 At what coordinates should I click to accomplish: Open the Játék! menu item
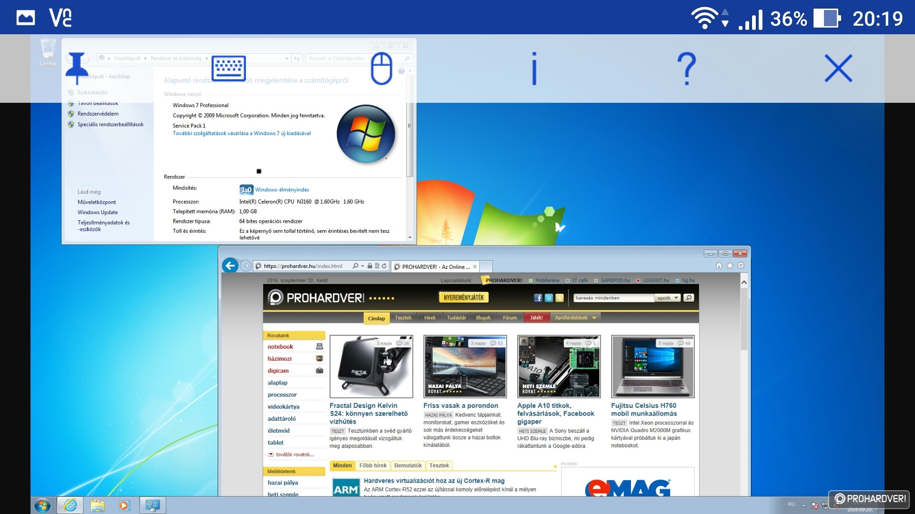536,317
